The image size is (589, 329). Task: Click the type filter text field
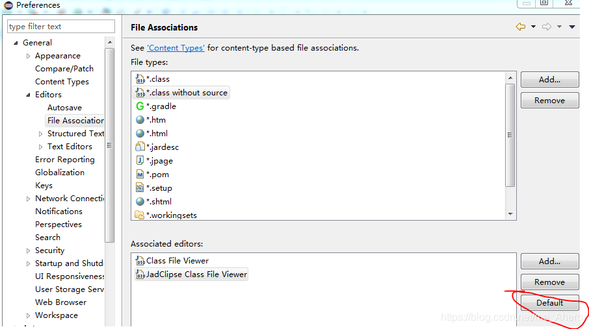click(61, 26)
